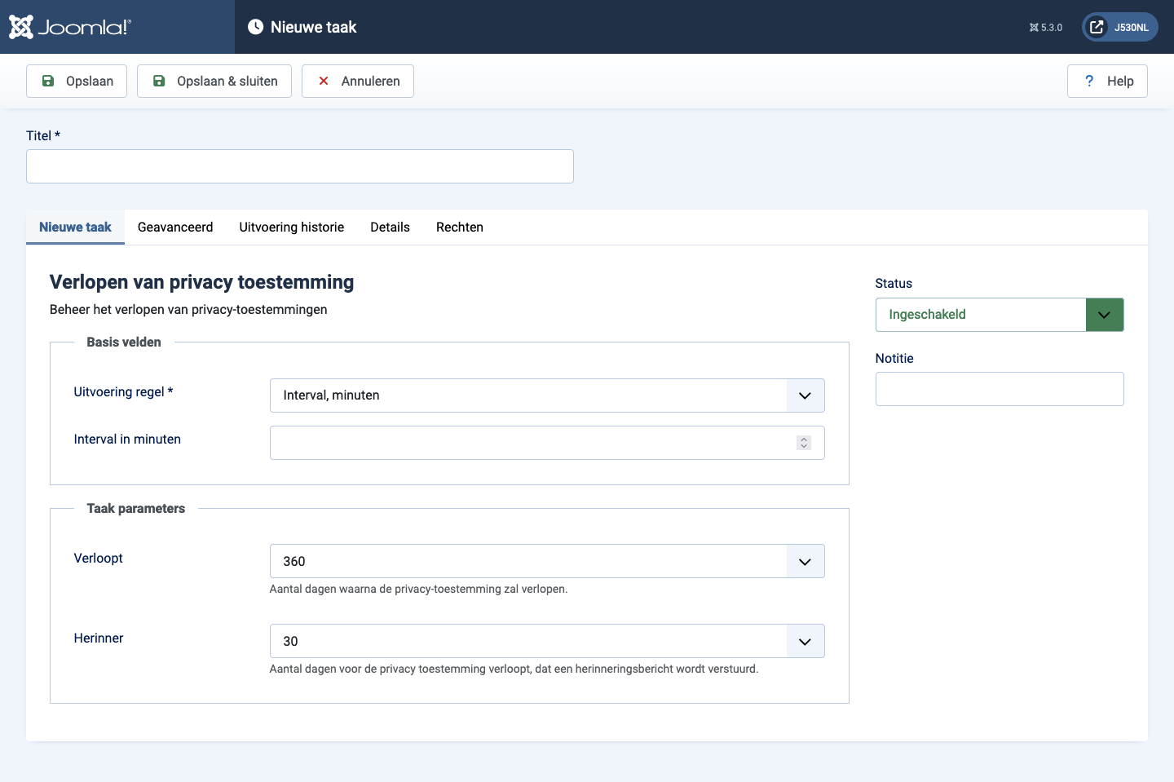Open the Help button
Image resolution: width=1174 pixels, height=782 pixels.
coord(1107,81)
